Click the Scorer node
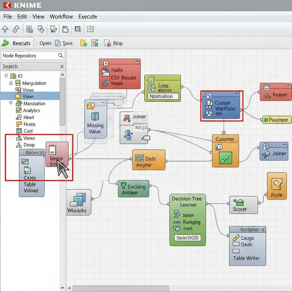Image resolution: width=292 pixels, height=292 pixels. 243,205
